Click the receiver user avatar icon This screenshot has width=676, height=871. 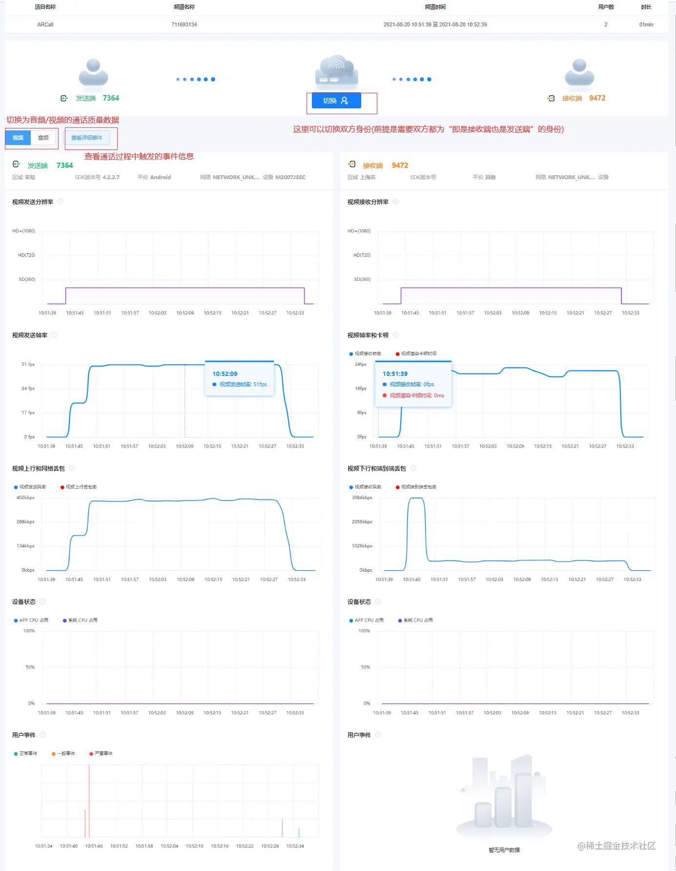point(579,72)
